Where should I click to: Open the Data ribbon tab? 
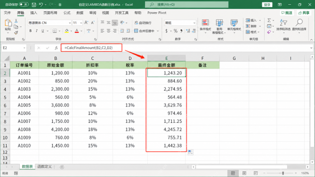[x=80, y=13]
